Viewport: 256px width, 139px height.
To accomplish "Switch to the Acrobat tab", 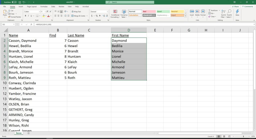I will tap(85, 7).
